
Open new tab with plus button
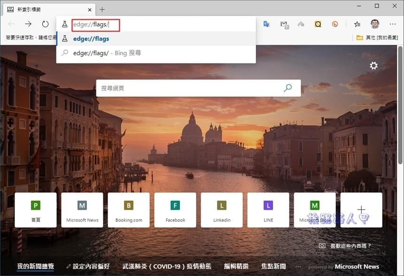(x=102, y=9)
